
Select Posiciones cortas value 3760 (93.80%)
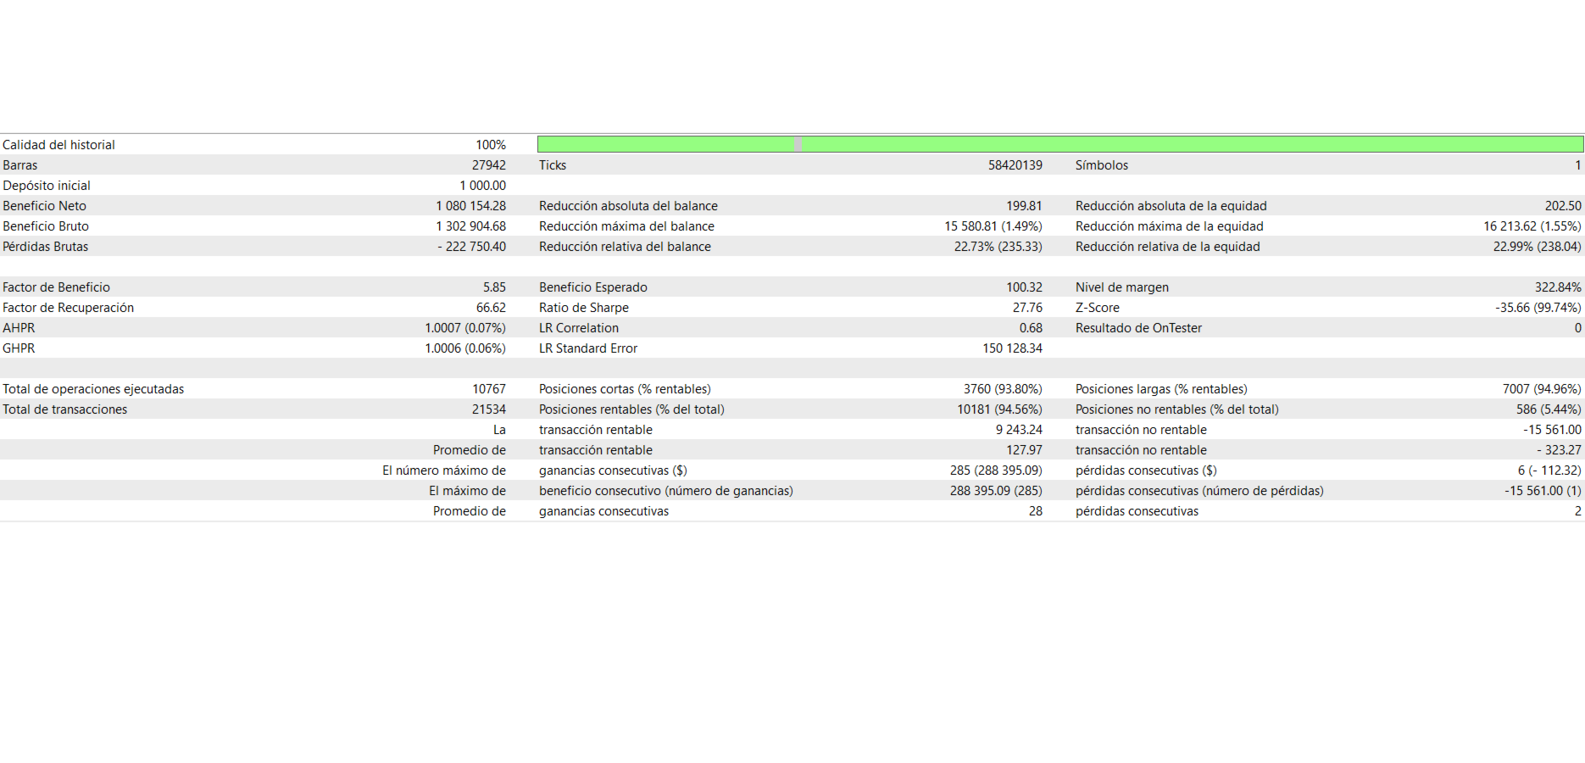coord(1003,389)
